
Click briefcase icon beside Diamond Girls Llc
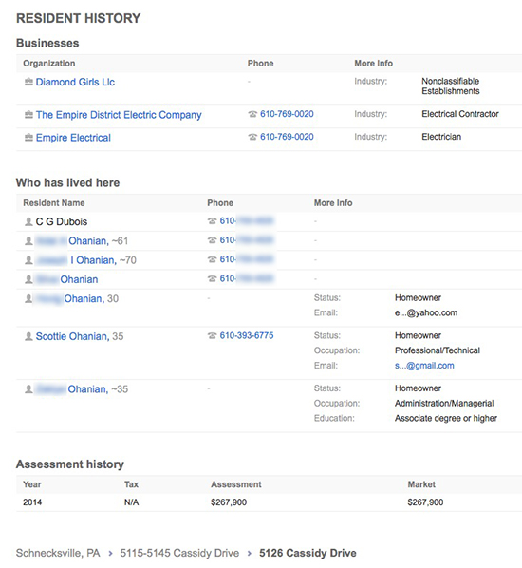tap(28, 83)
